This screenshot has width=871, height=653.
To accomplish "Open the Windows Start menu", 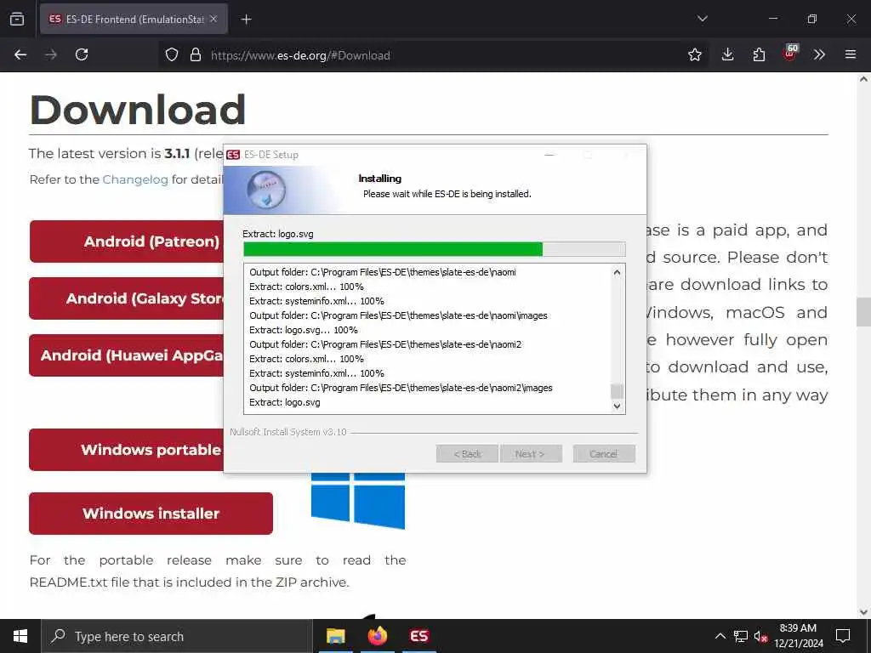I will (20, 636).
